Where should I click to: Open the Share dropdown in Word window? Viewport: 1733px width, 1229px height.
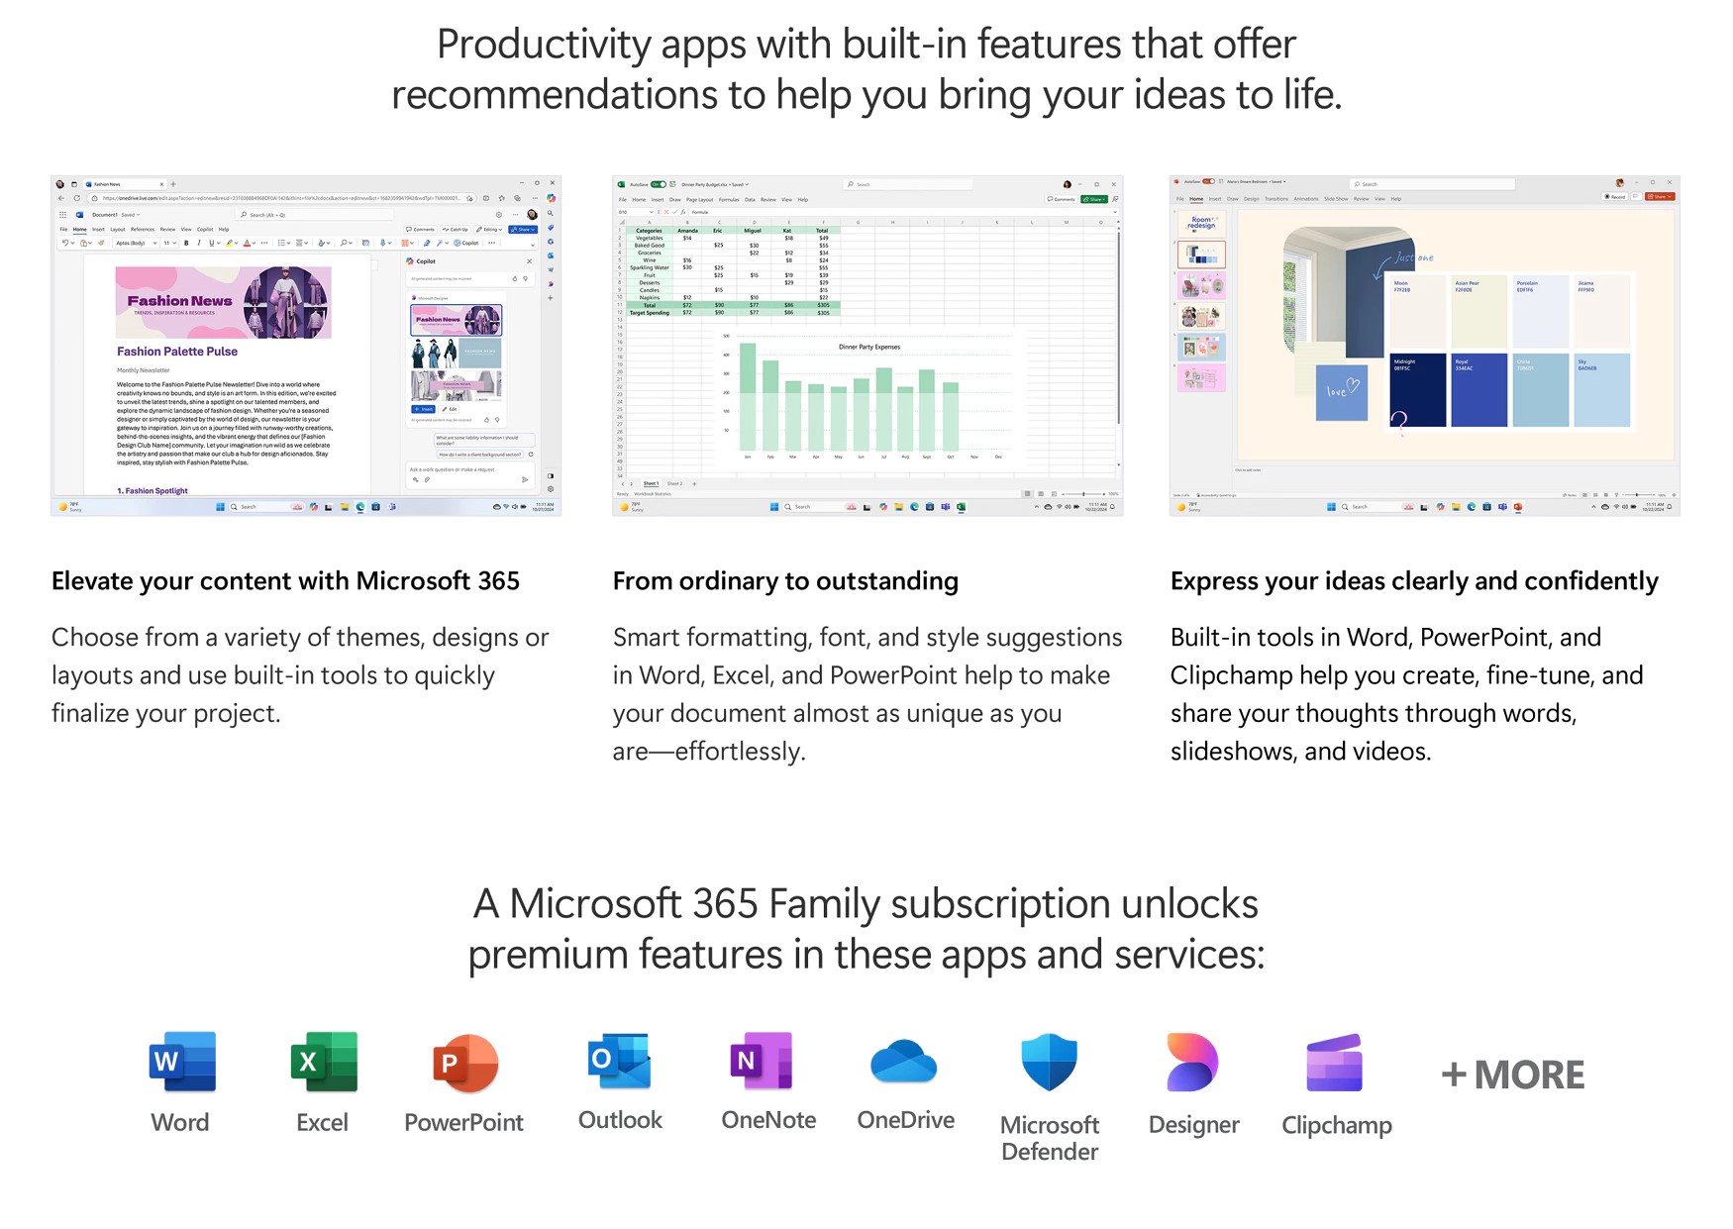coord(523,229)
